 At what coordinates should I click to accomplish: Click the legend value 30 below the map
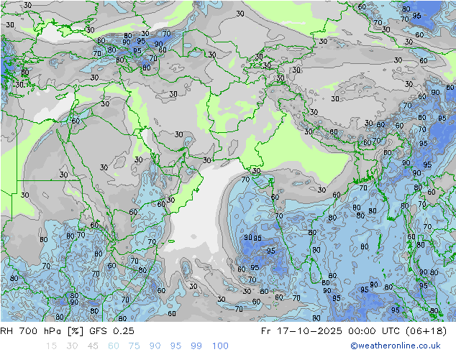tap(72, 346)
